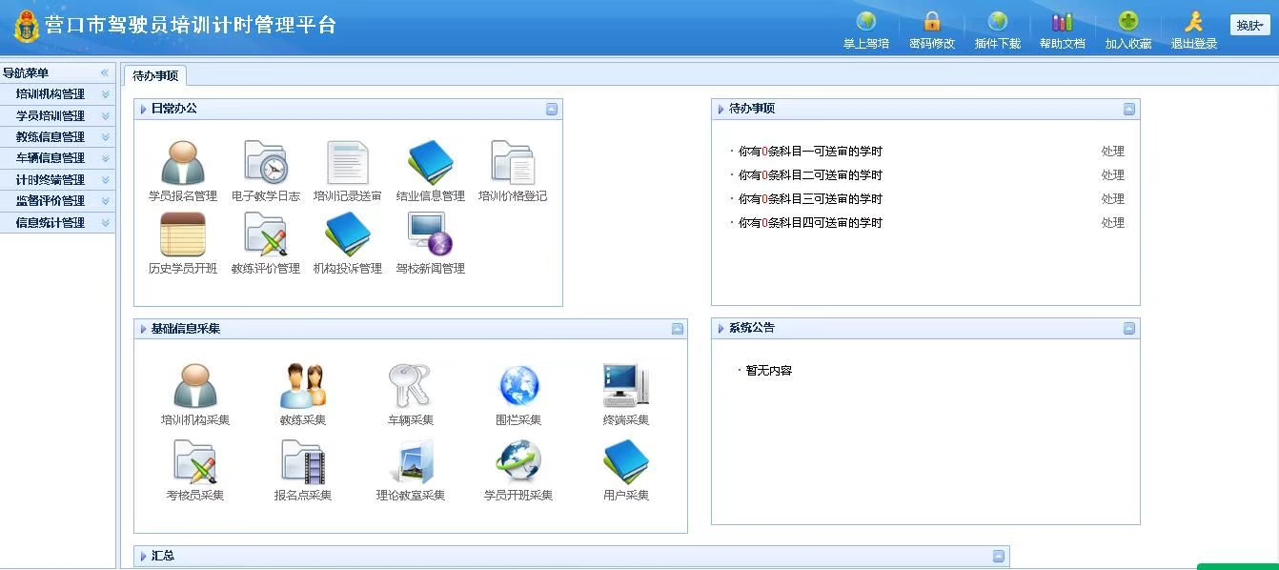1279x570 pixels.
Task: Open 教练采集 people icon
Action: (303, 386)
